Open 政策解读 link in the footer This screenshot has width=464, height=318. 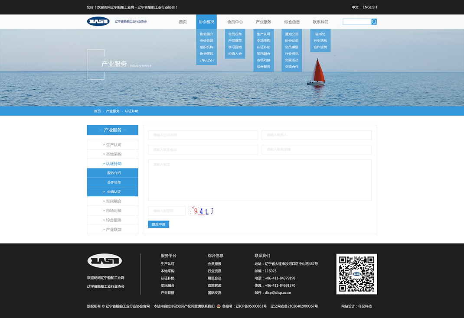coord(214,286)
